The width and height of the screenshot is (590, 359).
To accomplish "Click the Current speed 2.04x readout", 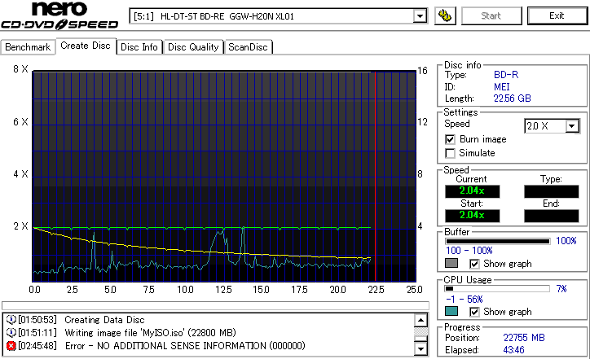I will [x=472, y=191].
